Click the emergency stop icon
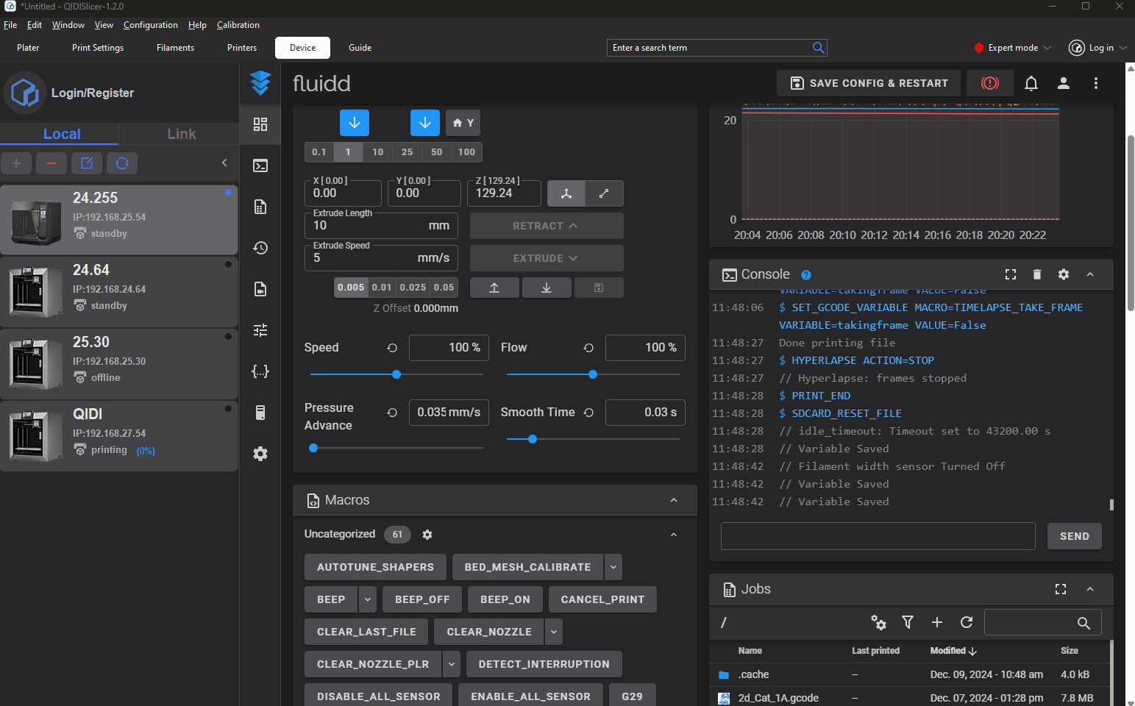 coord(989,83)
